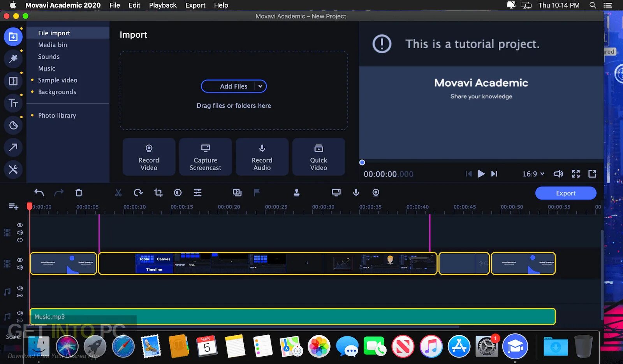The image size is (623, 364).
Task: Redo the last undone action
Action: click(x=59, y=192)
